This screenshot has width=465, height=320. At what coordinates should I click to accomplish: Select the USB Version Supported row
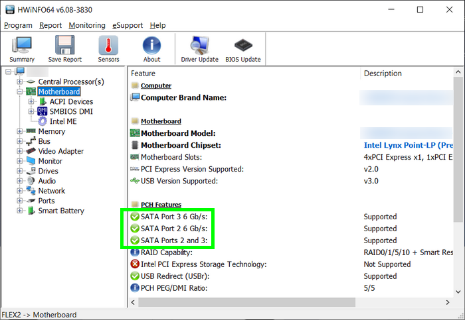tap(291, 181)
